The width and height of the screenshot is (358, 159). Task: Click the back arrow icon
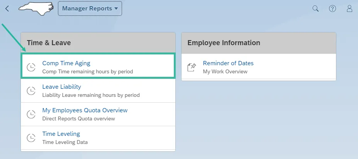click(7, 8)
